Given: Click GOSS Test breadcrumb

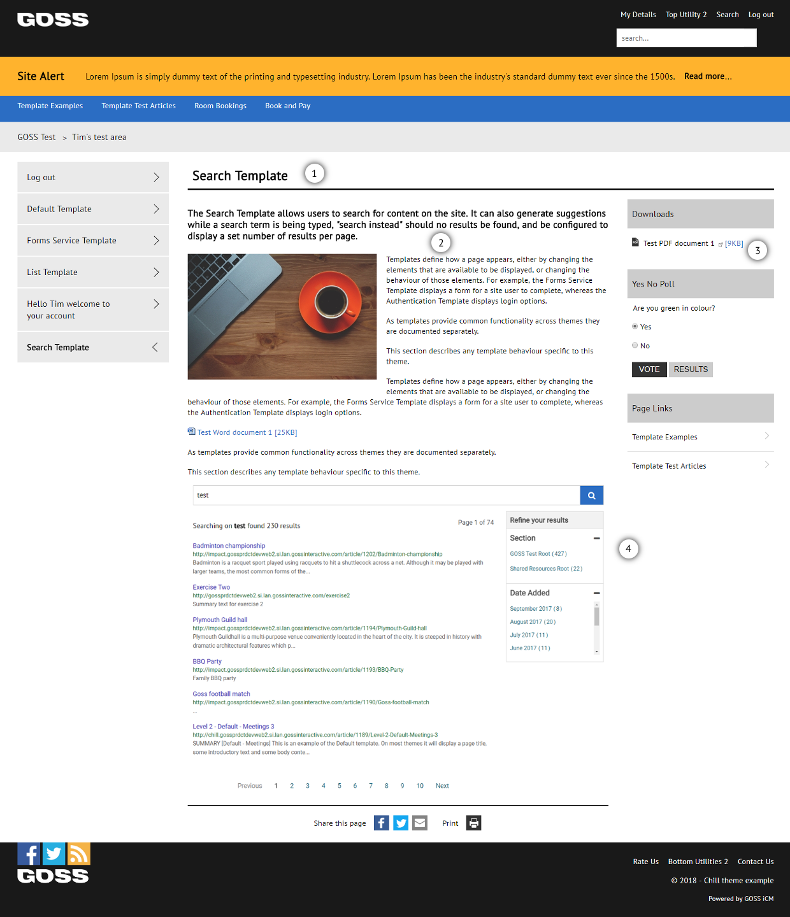Looking at the screenshot, I should 36,137.
